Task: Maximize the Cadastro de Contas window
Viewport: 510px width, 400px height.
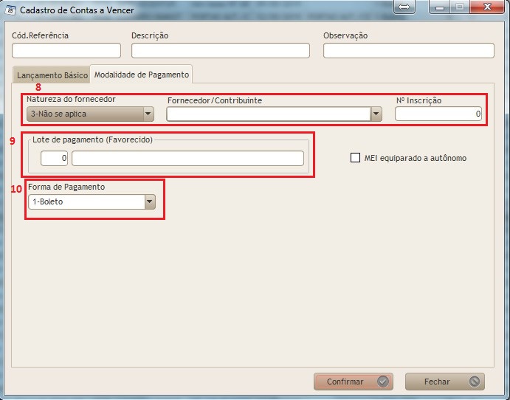Action: pos(459,7)
